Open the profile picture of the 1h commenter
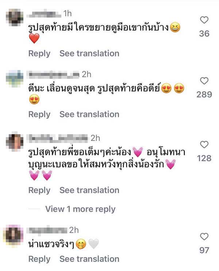This screenshot has height=271, width=219. click(x=15, y=18)
